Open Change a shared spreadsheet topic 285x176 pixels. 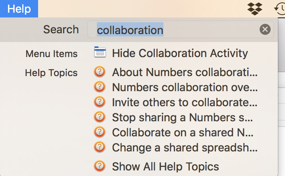click(x=185, y=147)
